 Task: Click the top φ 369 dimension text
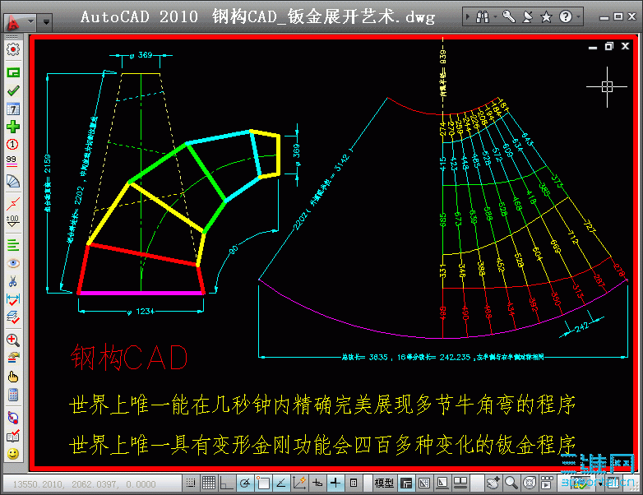point(141,55)
